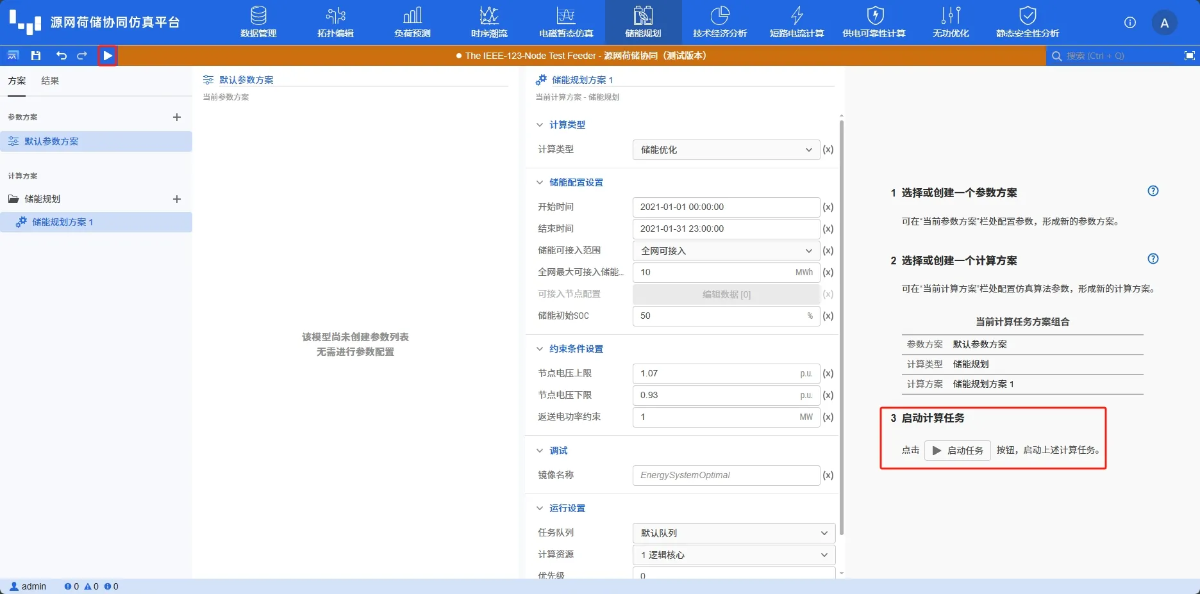Click 编辑数据 [0] button
The image size is (1200, 594).
point(726,294)
